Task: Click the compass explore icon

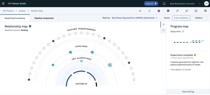Action: point(206,11)
